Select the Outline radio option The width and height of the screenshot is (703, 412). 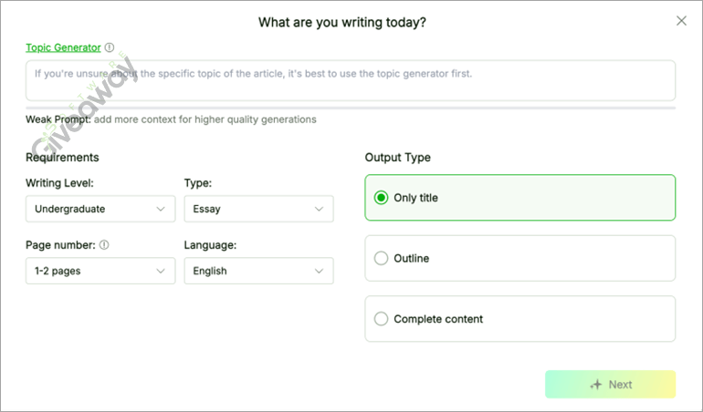pos(382,259)
